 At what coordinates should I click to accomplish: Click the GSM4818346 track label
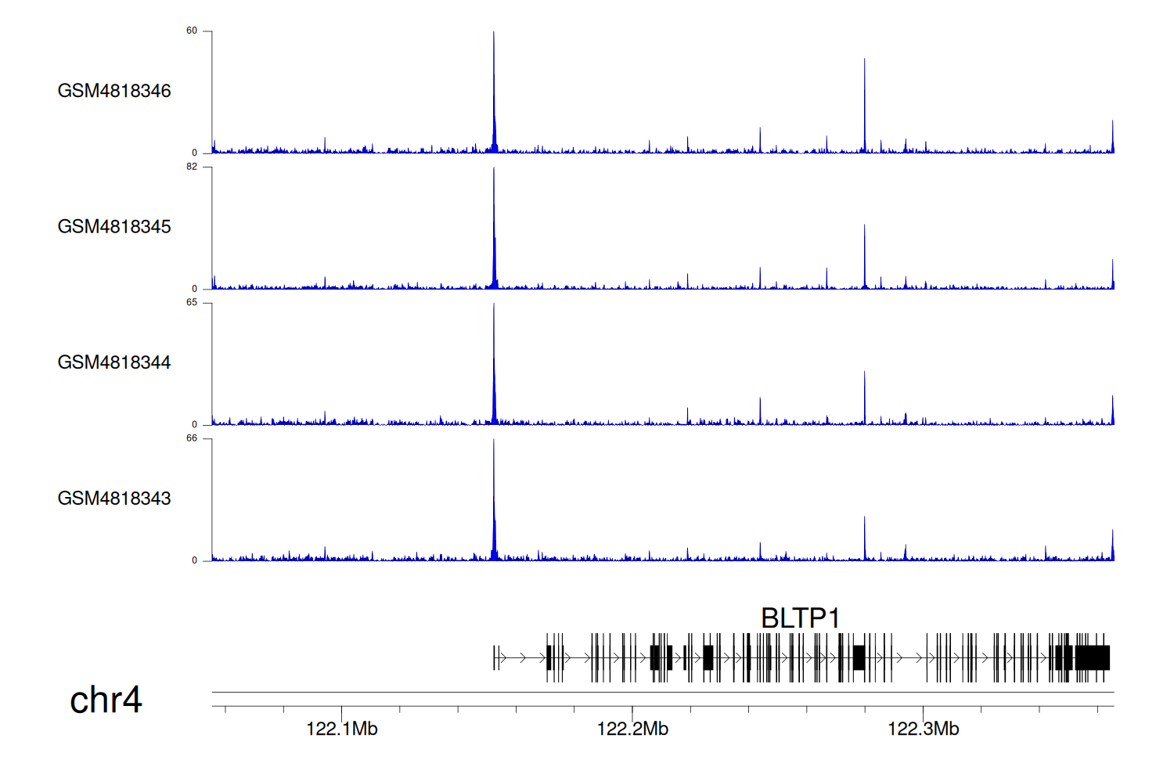114,91
